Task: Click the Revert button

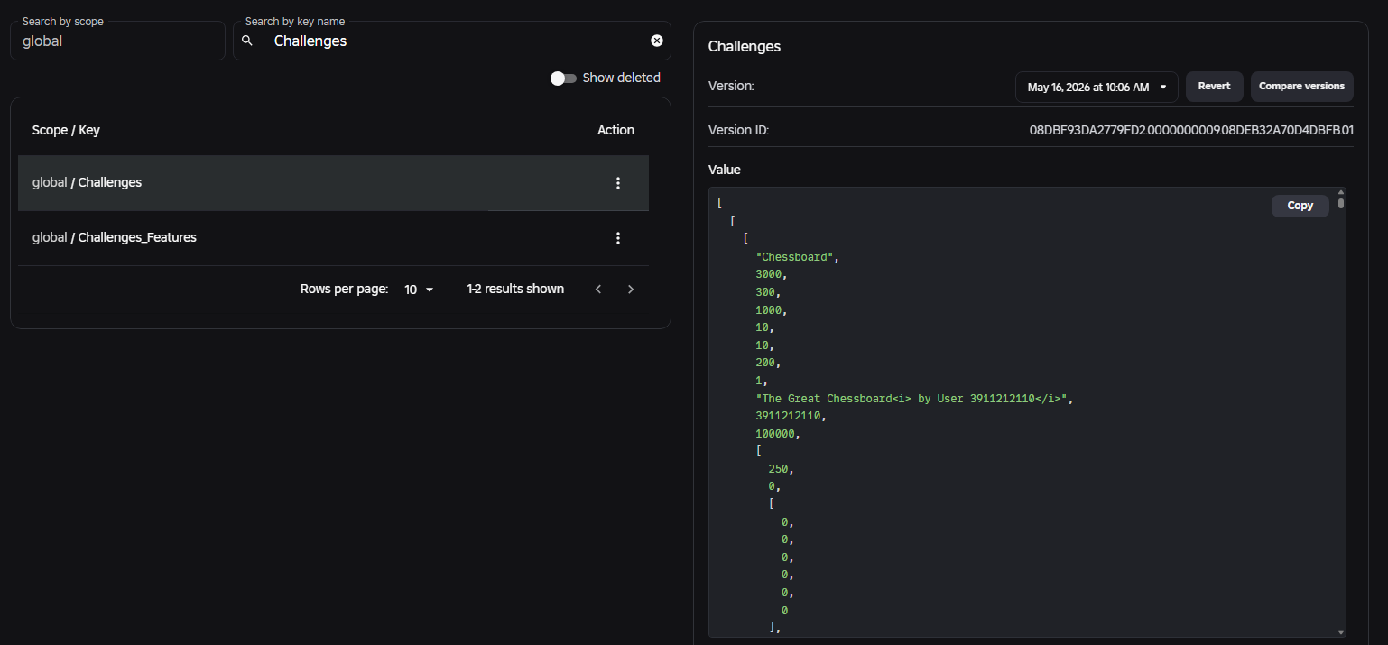Action: coord(1214,87)
